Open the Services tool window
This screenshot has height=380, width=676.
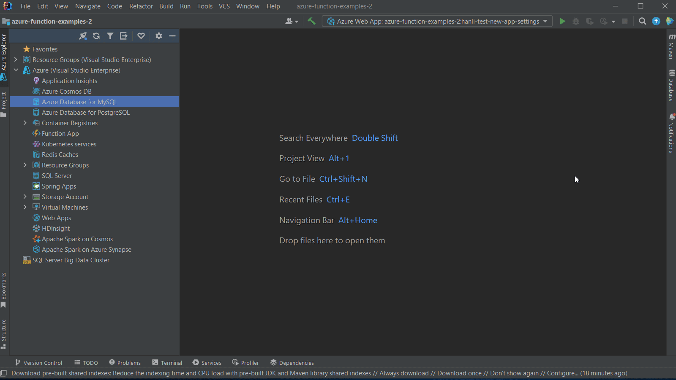click(x=207, y=363)
